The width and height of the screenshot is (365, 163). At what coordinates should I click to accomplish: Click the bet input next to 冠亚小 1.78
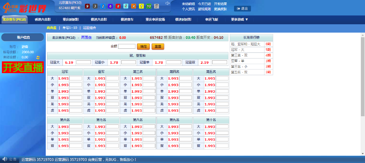click(129, 62)
